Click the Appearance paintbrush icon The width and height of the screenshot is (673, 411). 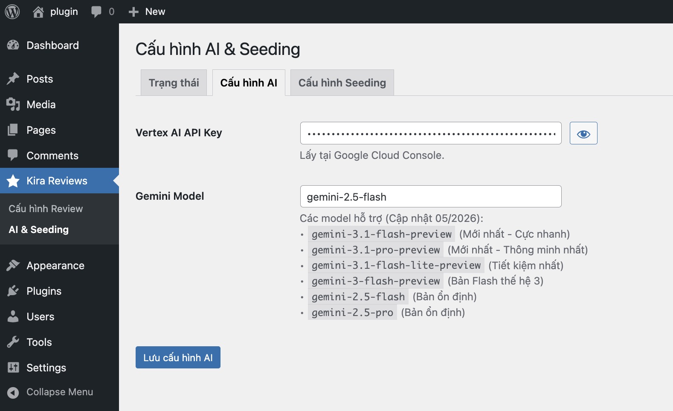coord(13,265)
